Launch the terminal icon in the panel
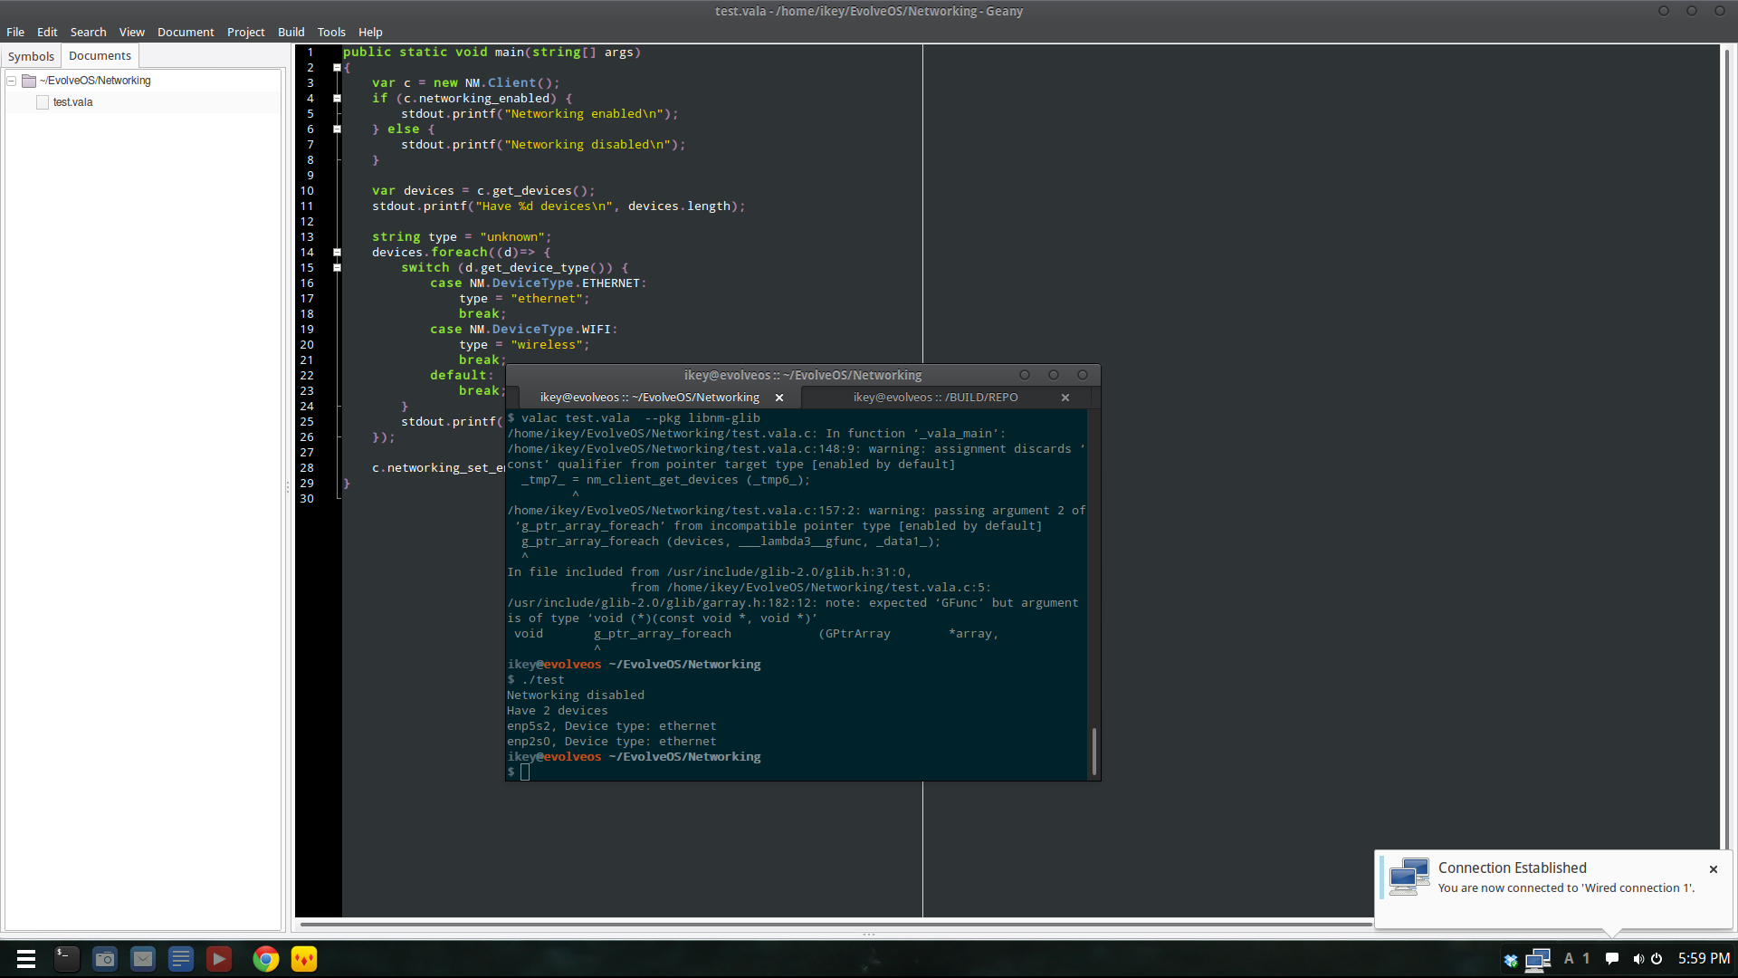This screenshot has height=978, width=1738. [67, 959]
